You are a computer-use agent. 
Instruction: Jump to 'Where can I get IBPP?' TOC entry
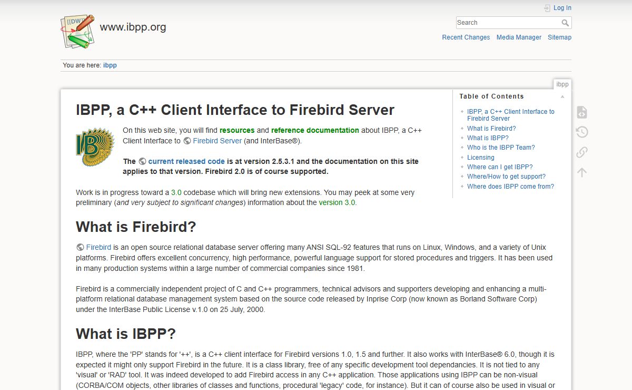tap(500, 167)
